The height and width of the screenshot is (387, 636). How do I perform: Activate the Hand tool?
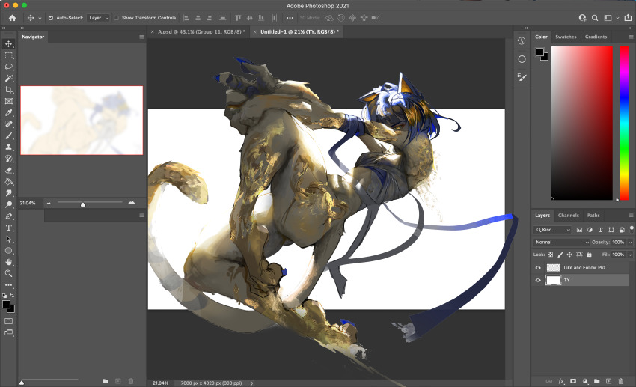pyautogui.click(x=9, y=262)
